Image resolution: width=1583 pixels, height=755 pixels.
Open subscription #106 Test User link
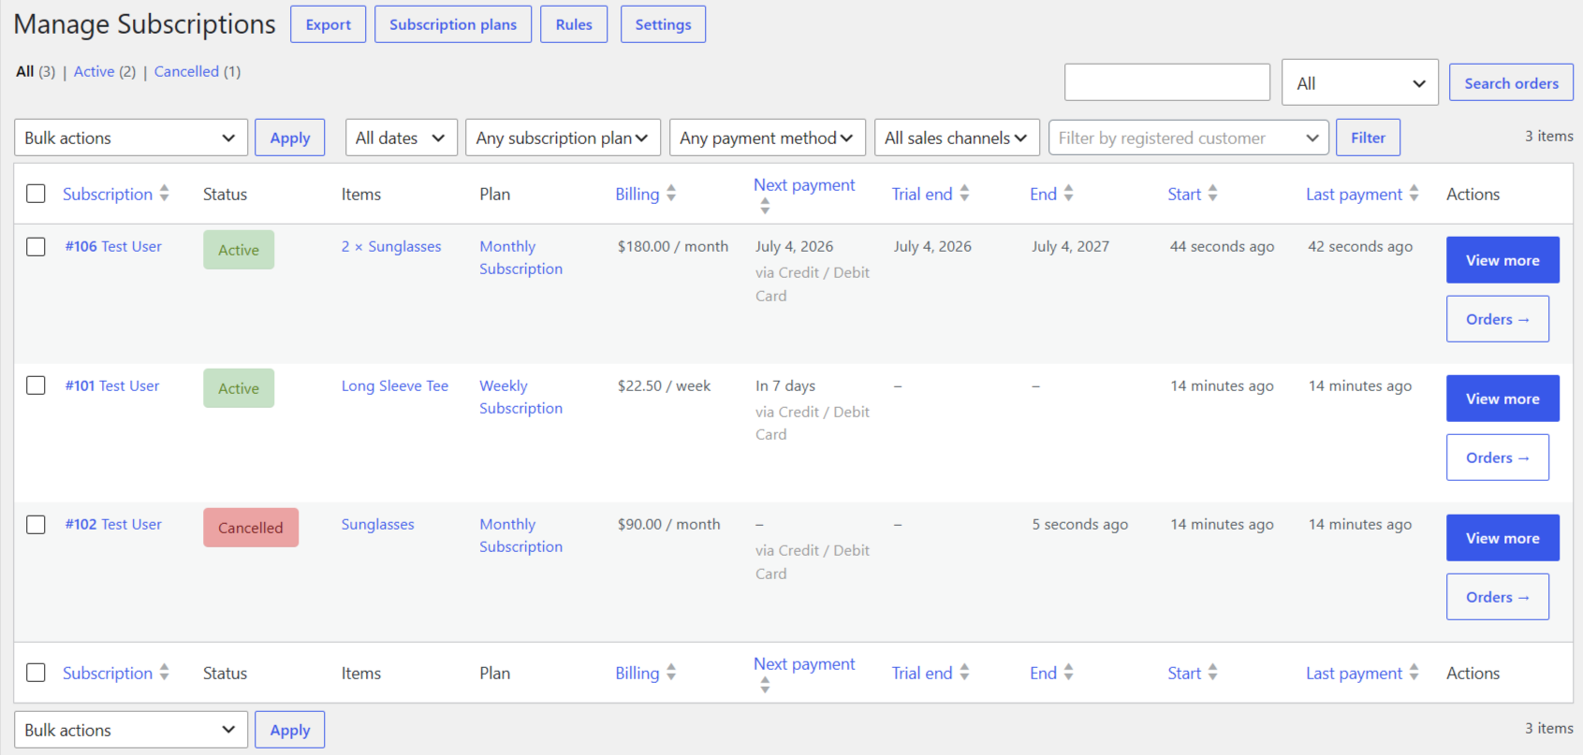click(113, 246)
